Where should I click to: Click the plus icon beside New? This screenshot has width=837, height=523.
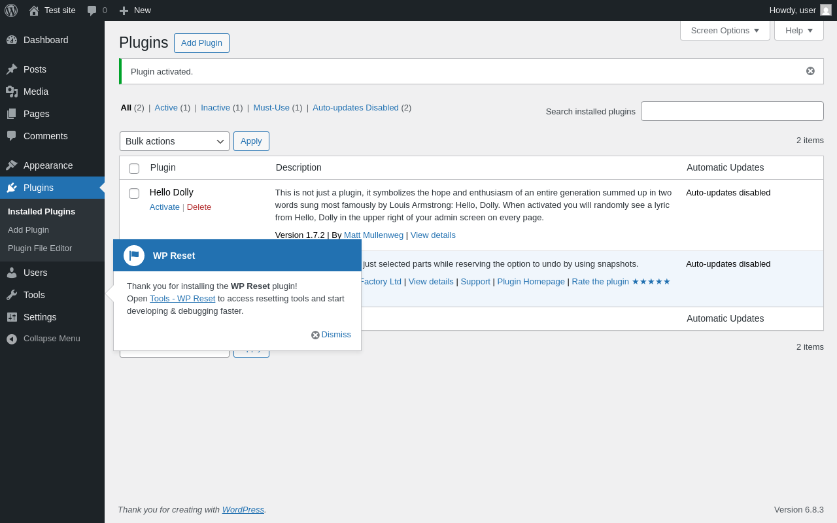pos(124,10)
